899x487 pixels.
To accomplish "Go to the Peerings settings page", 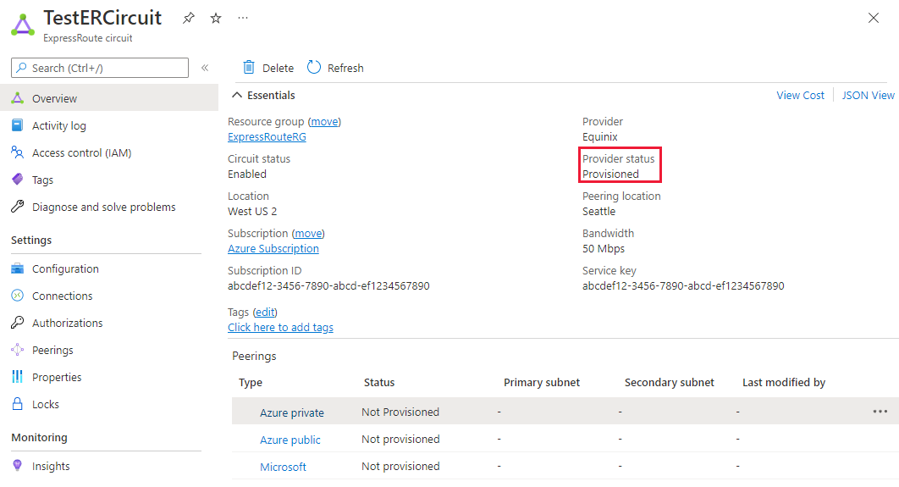I will tap(52, 350).
